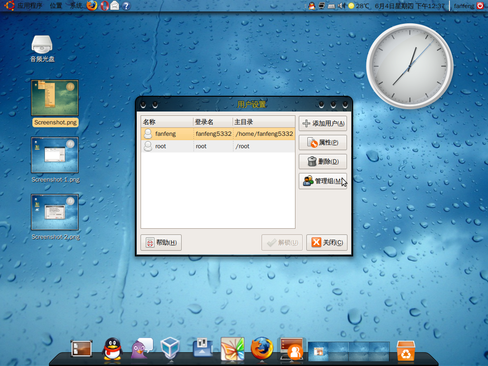The height and width of the screenshot is (366, 488).
Task: Launch Firefox from the top panel
Action: (92, 6)
